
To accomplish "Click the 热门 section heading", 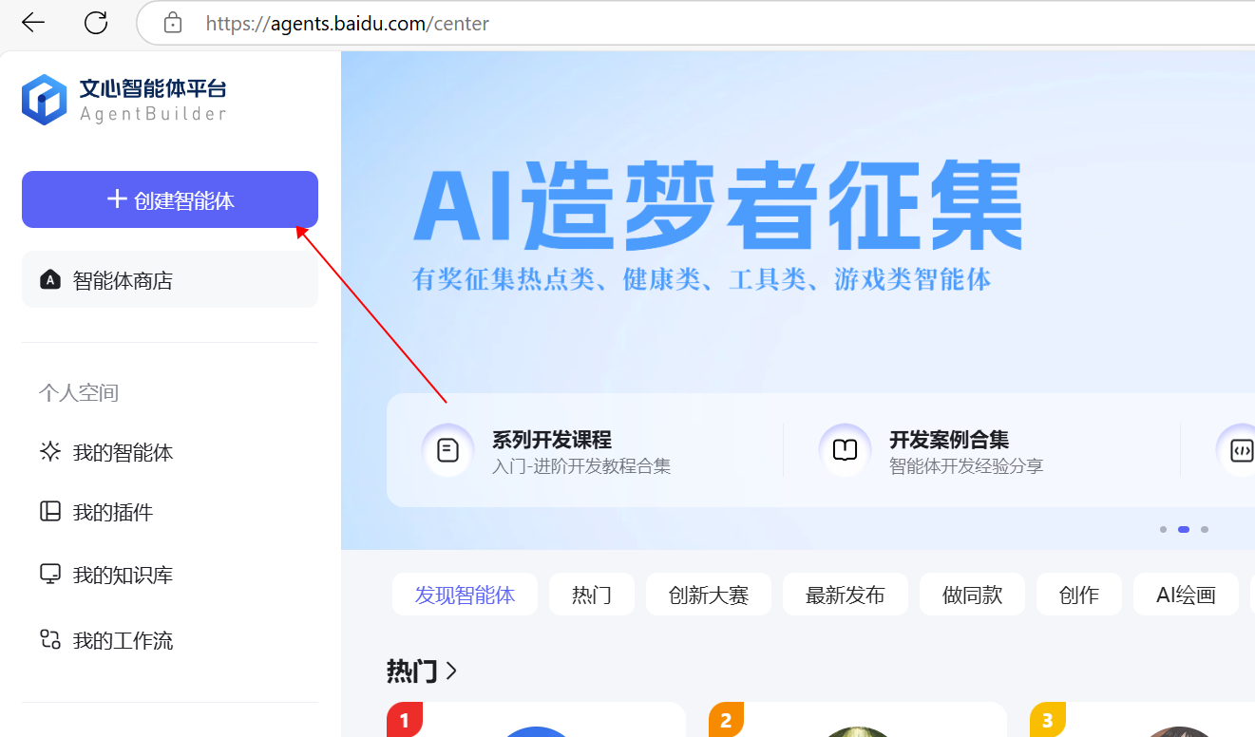I will coord(411,671).
